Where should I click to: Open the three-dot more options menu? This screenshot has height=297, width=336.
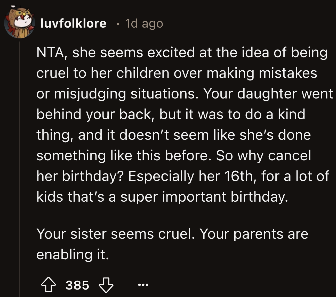[x=143, y=285]
